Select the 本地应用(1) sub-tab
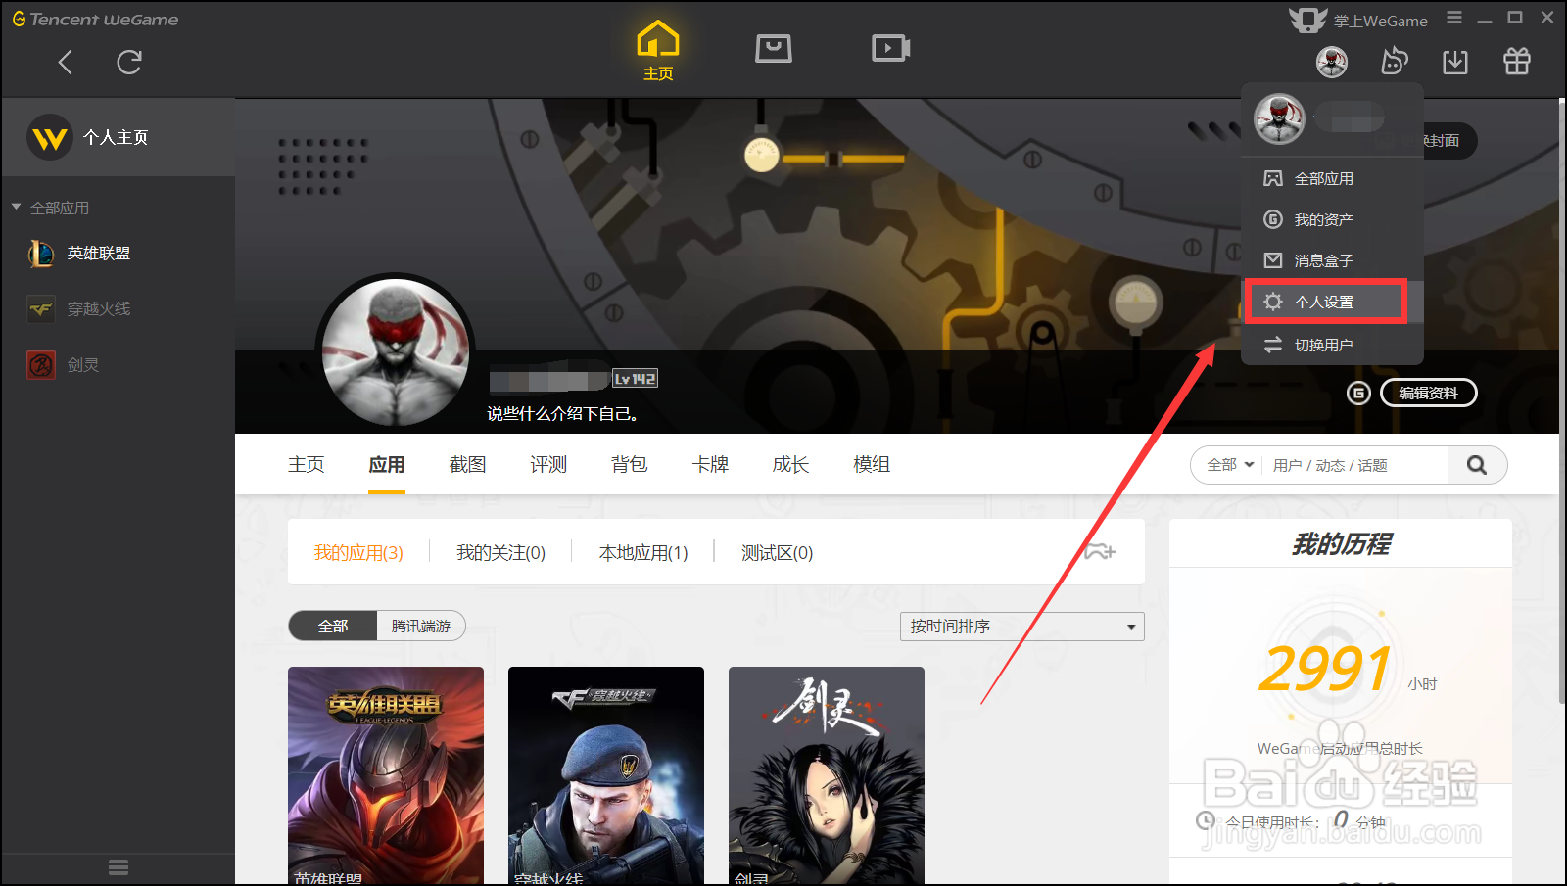1567x886 pixels. [x=643, y=553]
